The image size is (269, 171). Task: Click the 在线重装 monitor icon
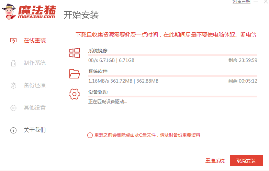(13, 41)
